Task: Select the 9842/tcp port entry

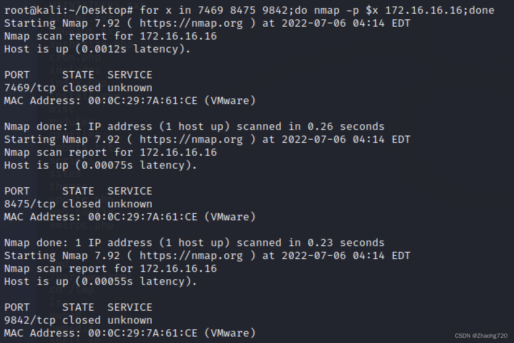Action: tap(29, 320)
